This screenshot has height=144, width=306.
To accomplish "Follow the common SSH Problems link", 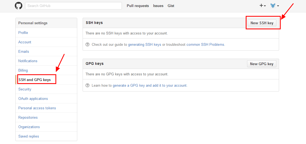I will [x=205, y=44].
